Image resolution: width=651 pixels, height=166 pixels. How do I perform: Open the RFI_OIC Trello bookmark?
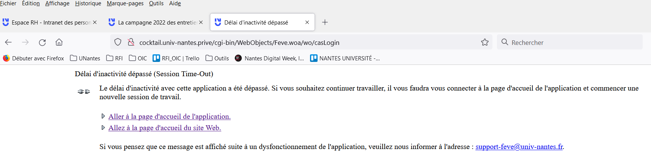tap(176, 58)
